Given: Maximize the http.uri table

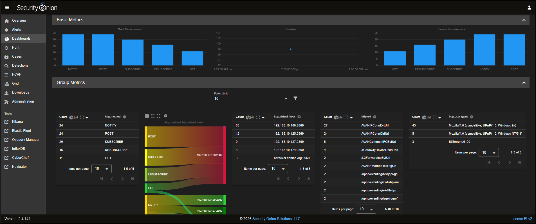Looking at the screenshot, I should coord(346,117).
